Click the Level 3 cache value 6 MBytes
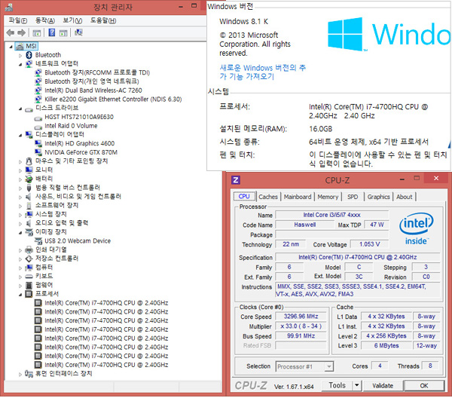The image size is (452, 398). pos(386,345)
